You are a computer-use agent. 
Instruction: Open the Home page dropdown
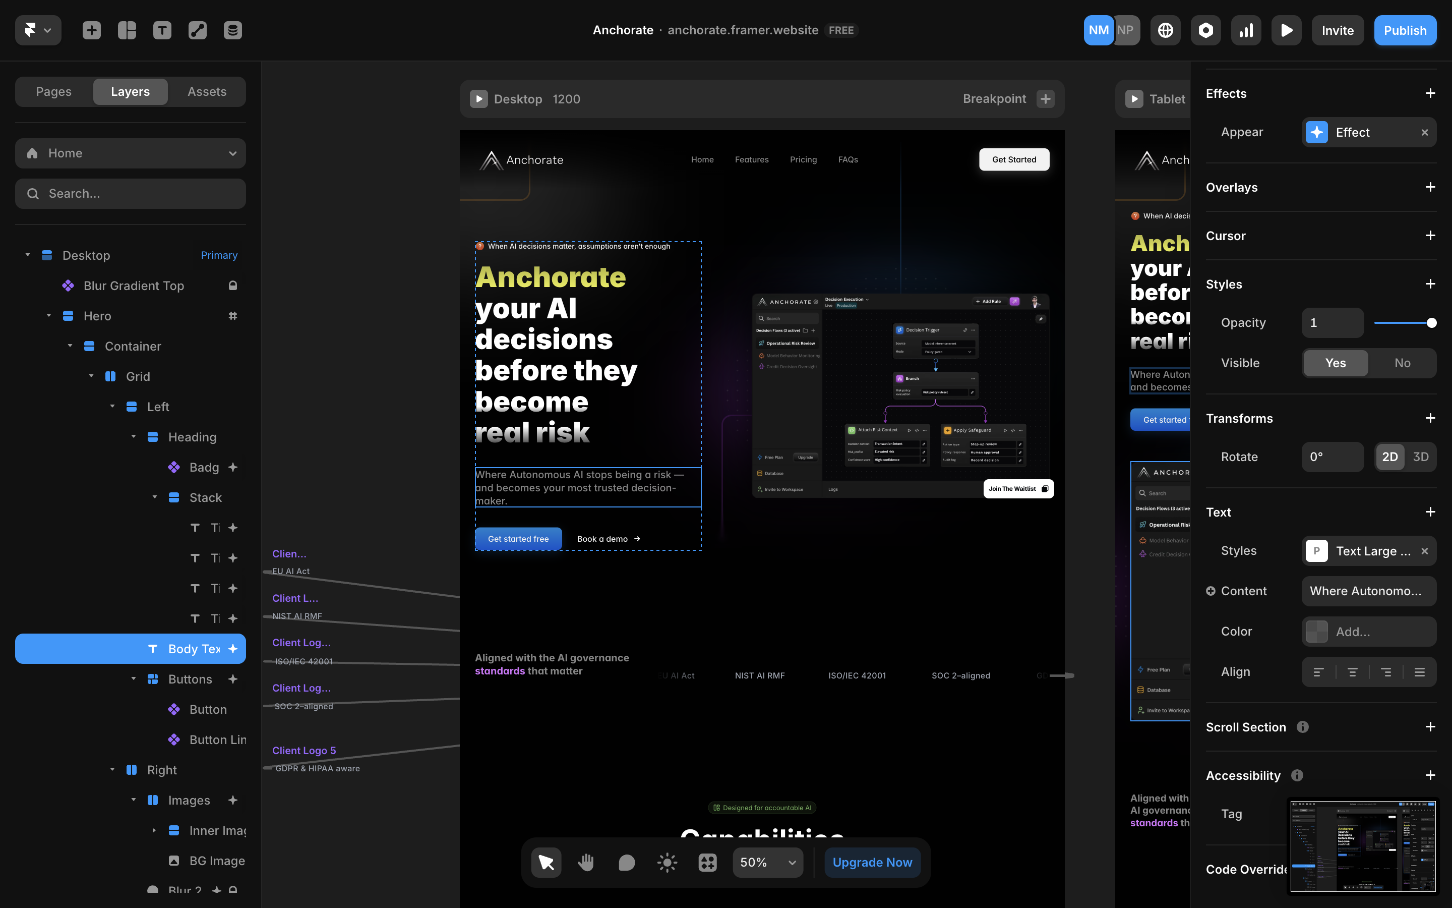(x=130, y=153)
